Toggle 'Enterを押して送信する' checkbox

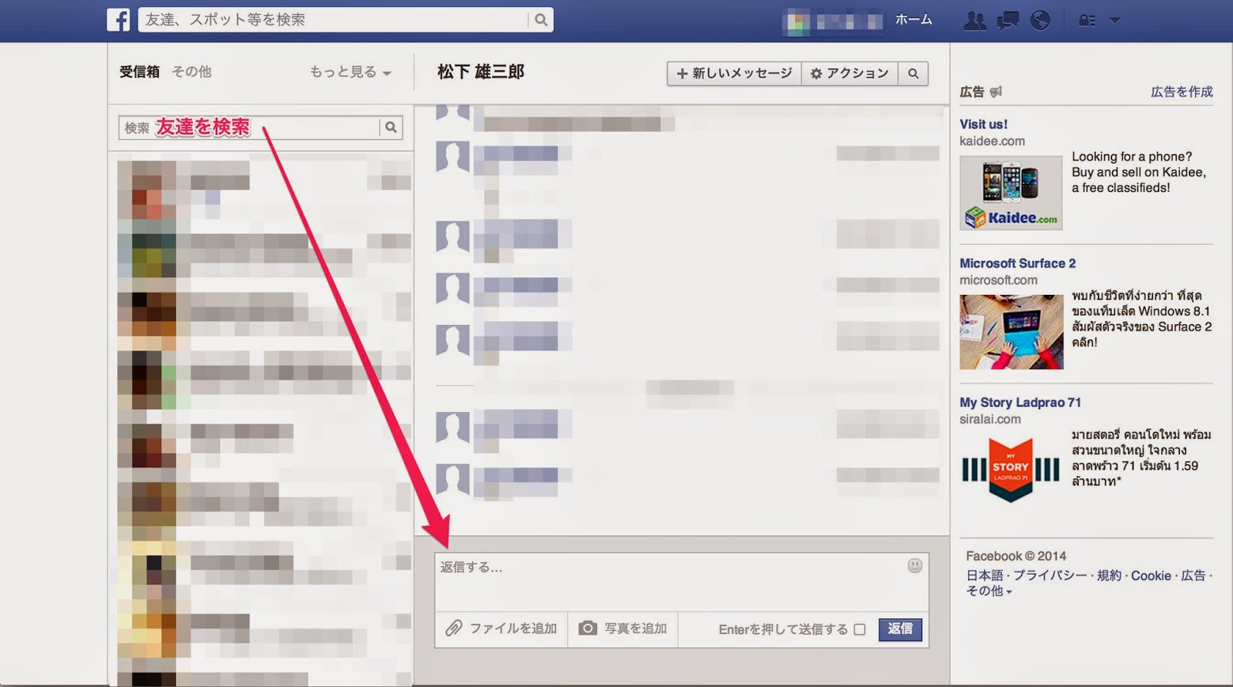coord(860,629)
